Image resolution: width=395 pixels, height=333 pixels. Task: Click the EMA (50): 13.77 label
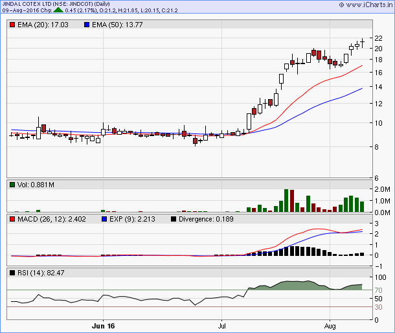point(117,25)
